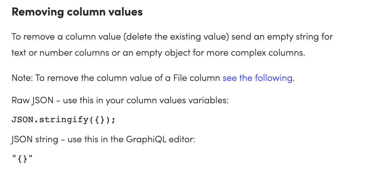
Task: Click the 'JSON string - use this' instruction line
Action: [103, 139]
